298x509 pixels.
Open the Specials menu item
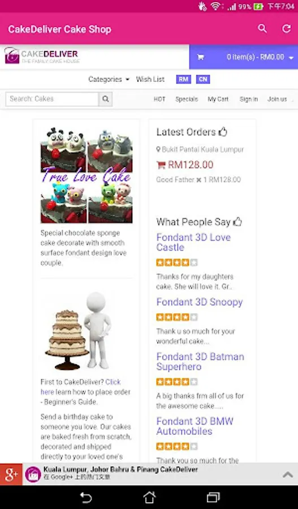(x=187, y=100)
